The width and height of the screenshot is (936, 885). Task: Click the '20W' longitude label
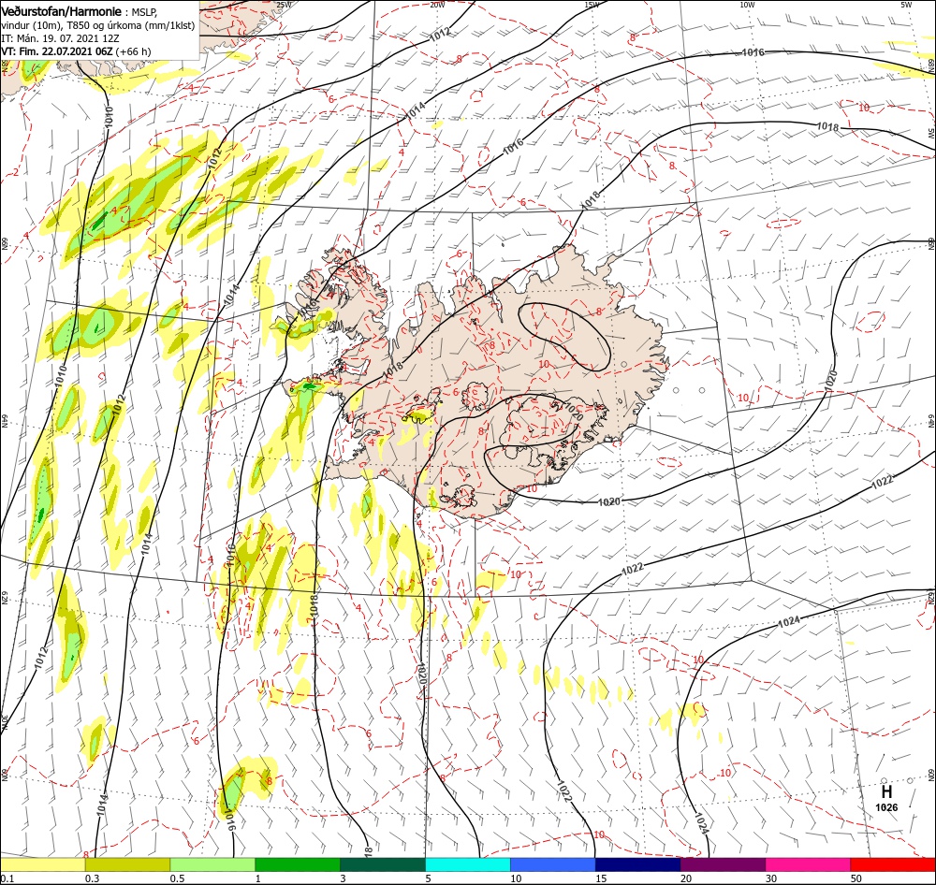pos(437,5)
